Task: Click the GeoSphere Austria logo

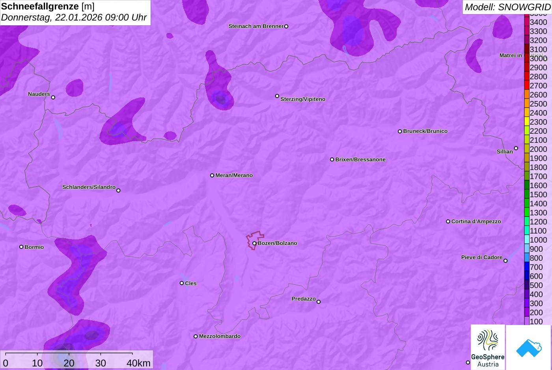Action: pyautogui.click(x=488, y=348)
